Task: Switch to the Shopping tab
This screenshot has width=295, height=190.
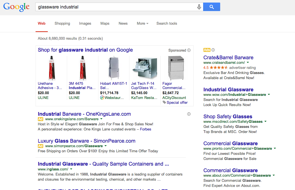Action: (62, 24)
